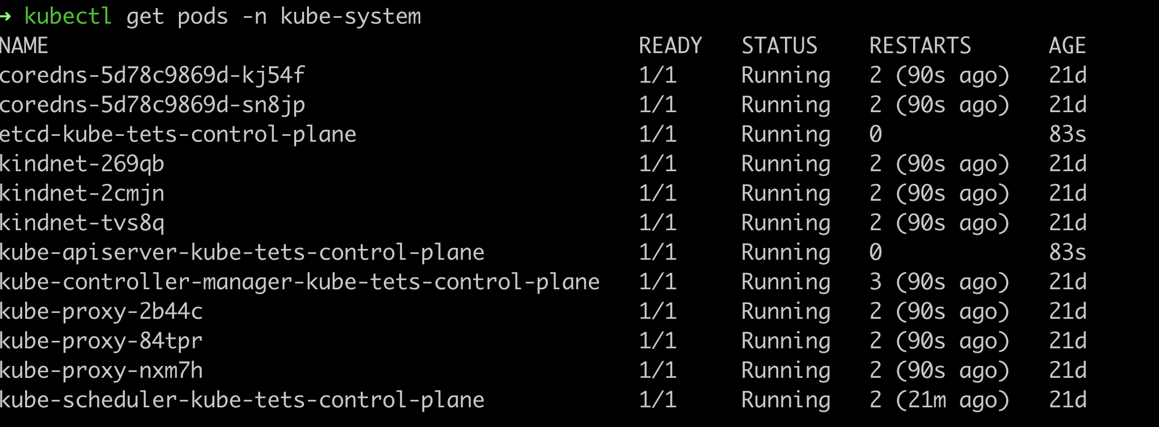Viewport: 1159px width, 427px height.
Task: Click pod name coredns-5d78c9869d-sn8jp
Action: [152, 105]
